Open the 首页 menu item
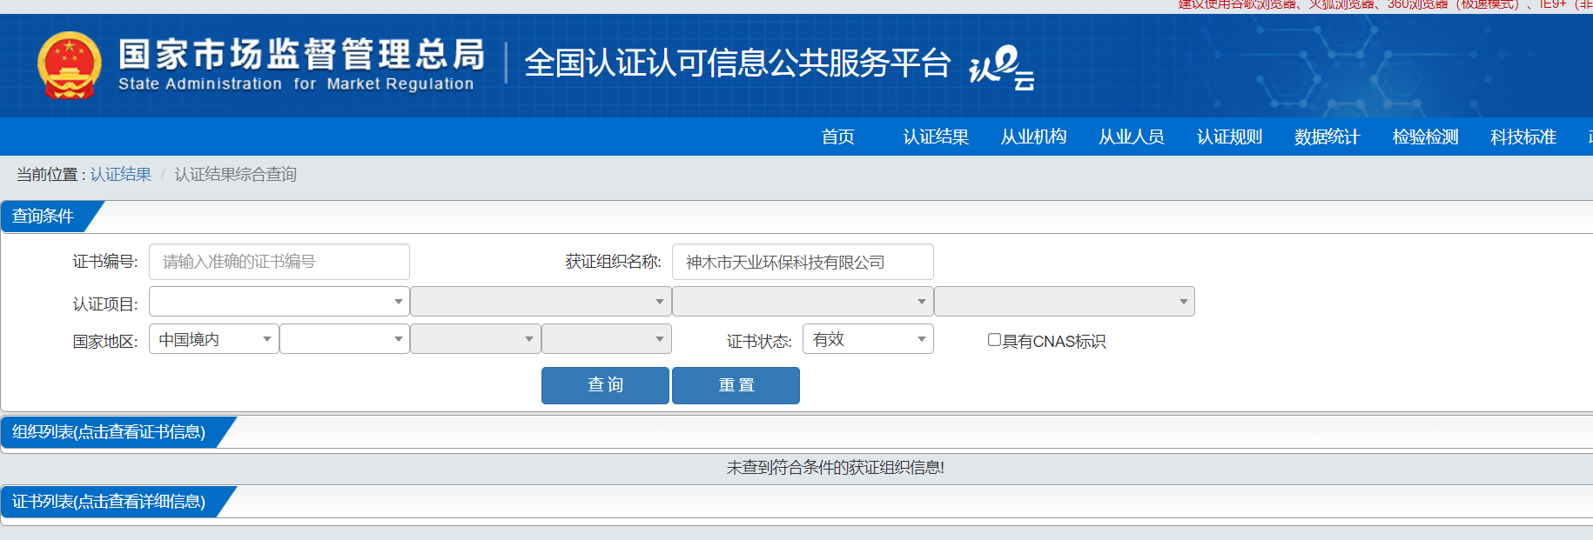1593x540 pixels. pos(838,137)
